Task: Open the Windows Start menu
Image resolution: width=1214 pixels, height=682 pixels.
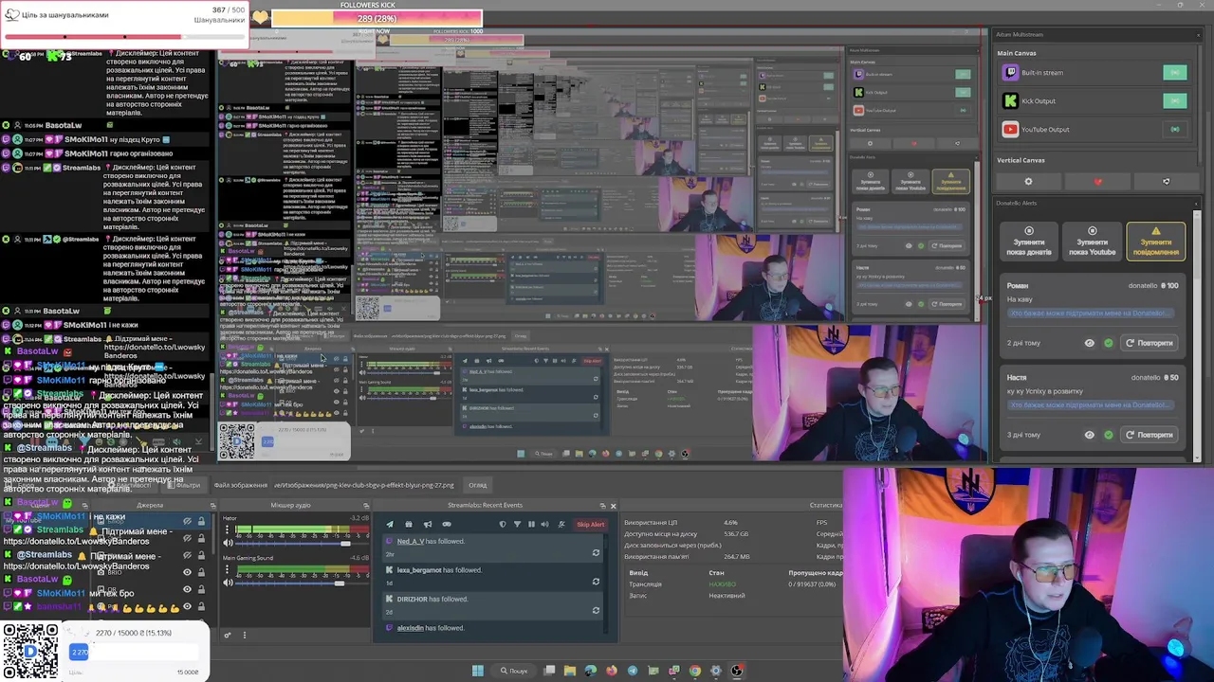Action: pyautogui.click(x=478, y=671)
